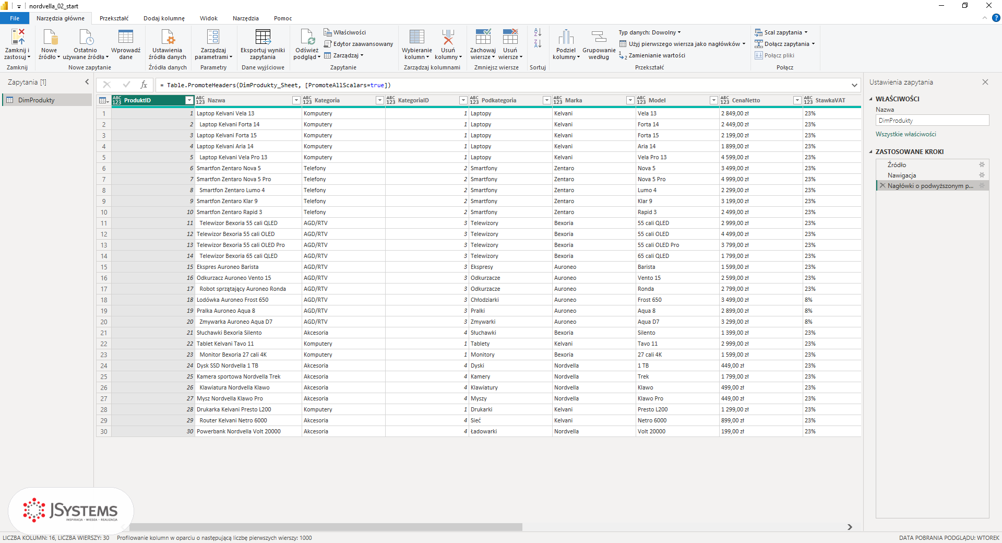Open Kategoria column filter dropdown
This screenshot has height=543, width=1002.
click(x=380, y=100)
